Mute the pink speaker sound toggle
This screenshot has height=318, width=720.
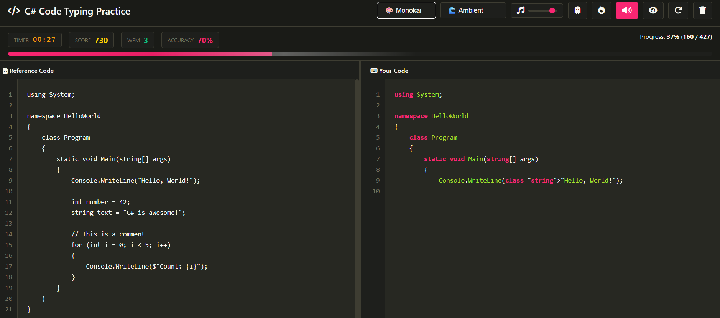[626, 10]
